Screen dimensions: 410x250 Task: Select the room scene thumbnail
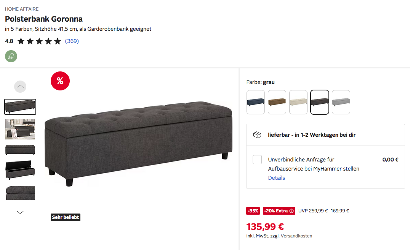pos(20,129)
